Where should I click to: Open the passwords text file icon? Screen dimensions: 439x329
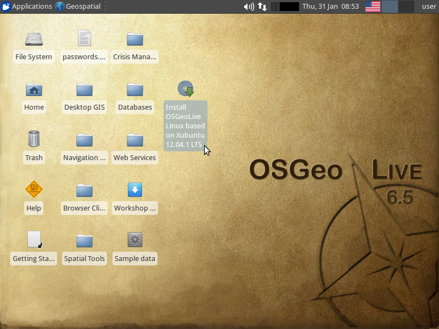[x=85, y=38]
